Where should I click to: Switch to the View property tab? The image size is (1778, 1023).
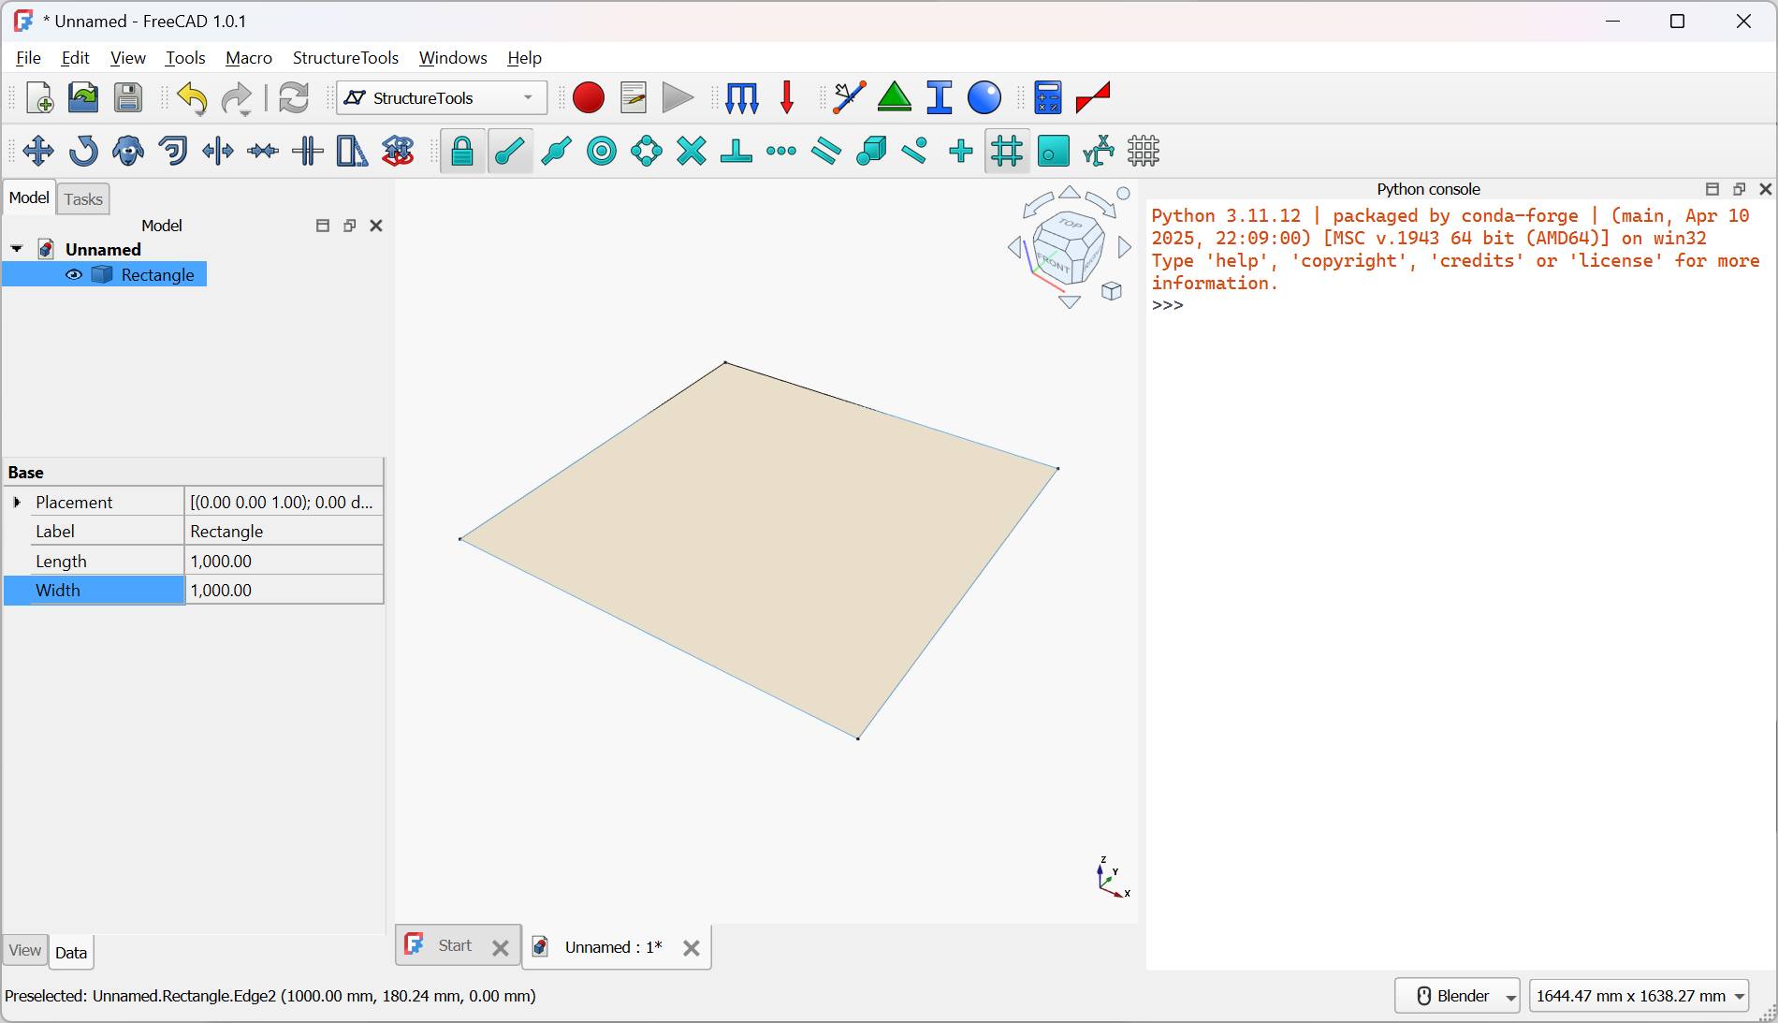[25, 951]
